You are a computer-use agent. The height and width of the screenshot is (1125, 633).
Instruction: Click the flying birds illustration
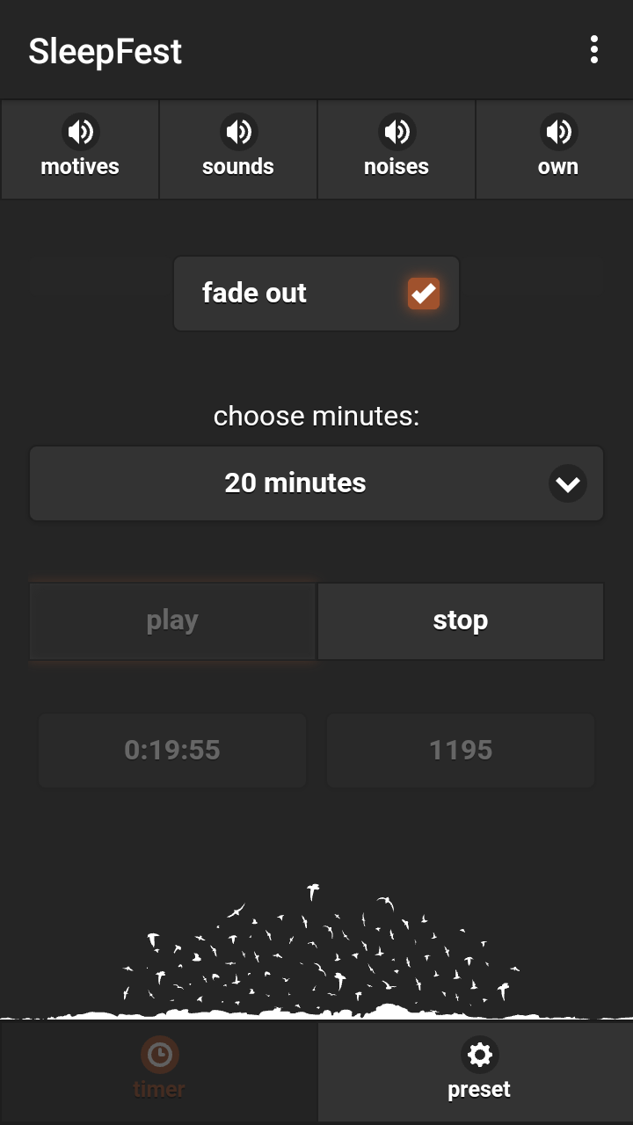click(x=316, y=954)
